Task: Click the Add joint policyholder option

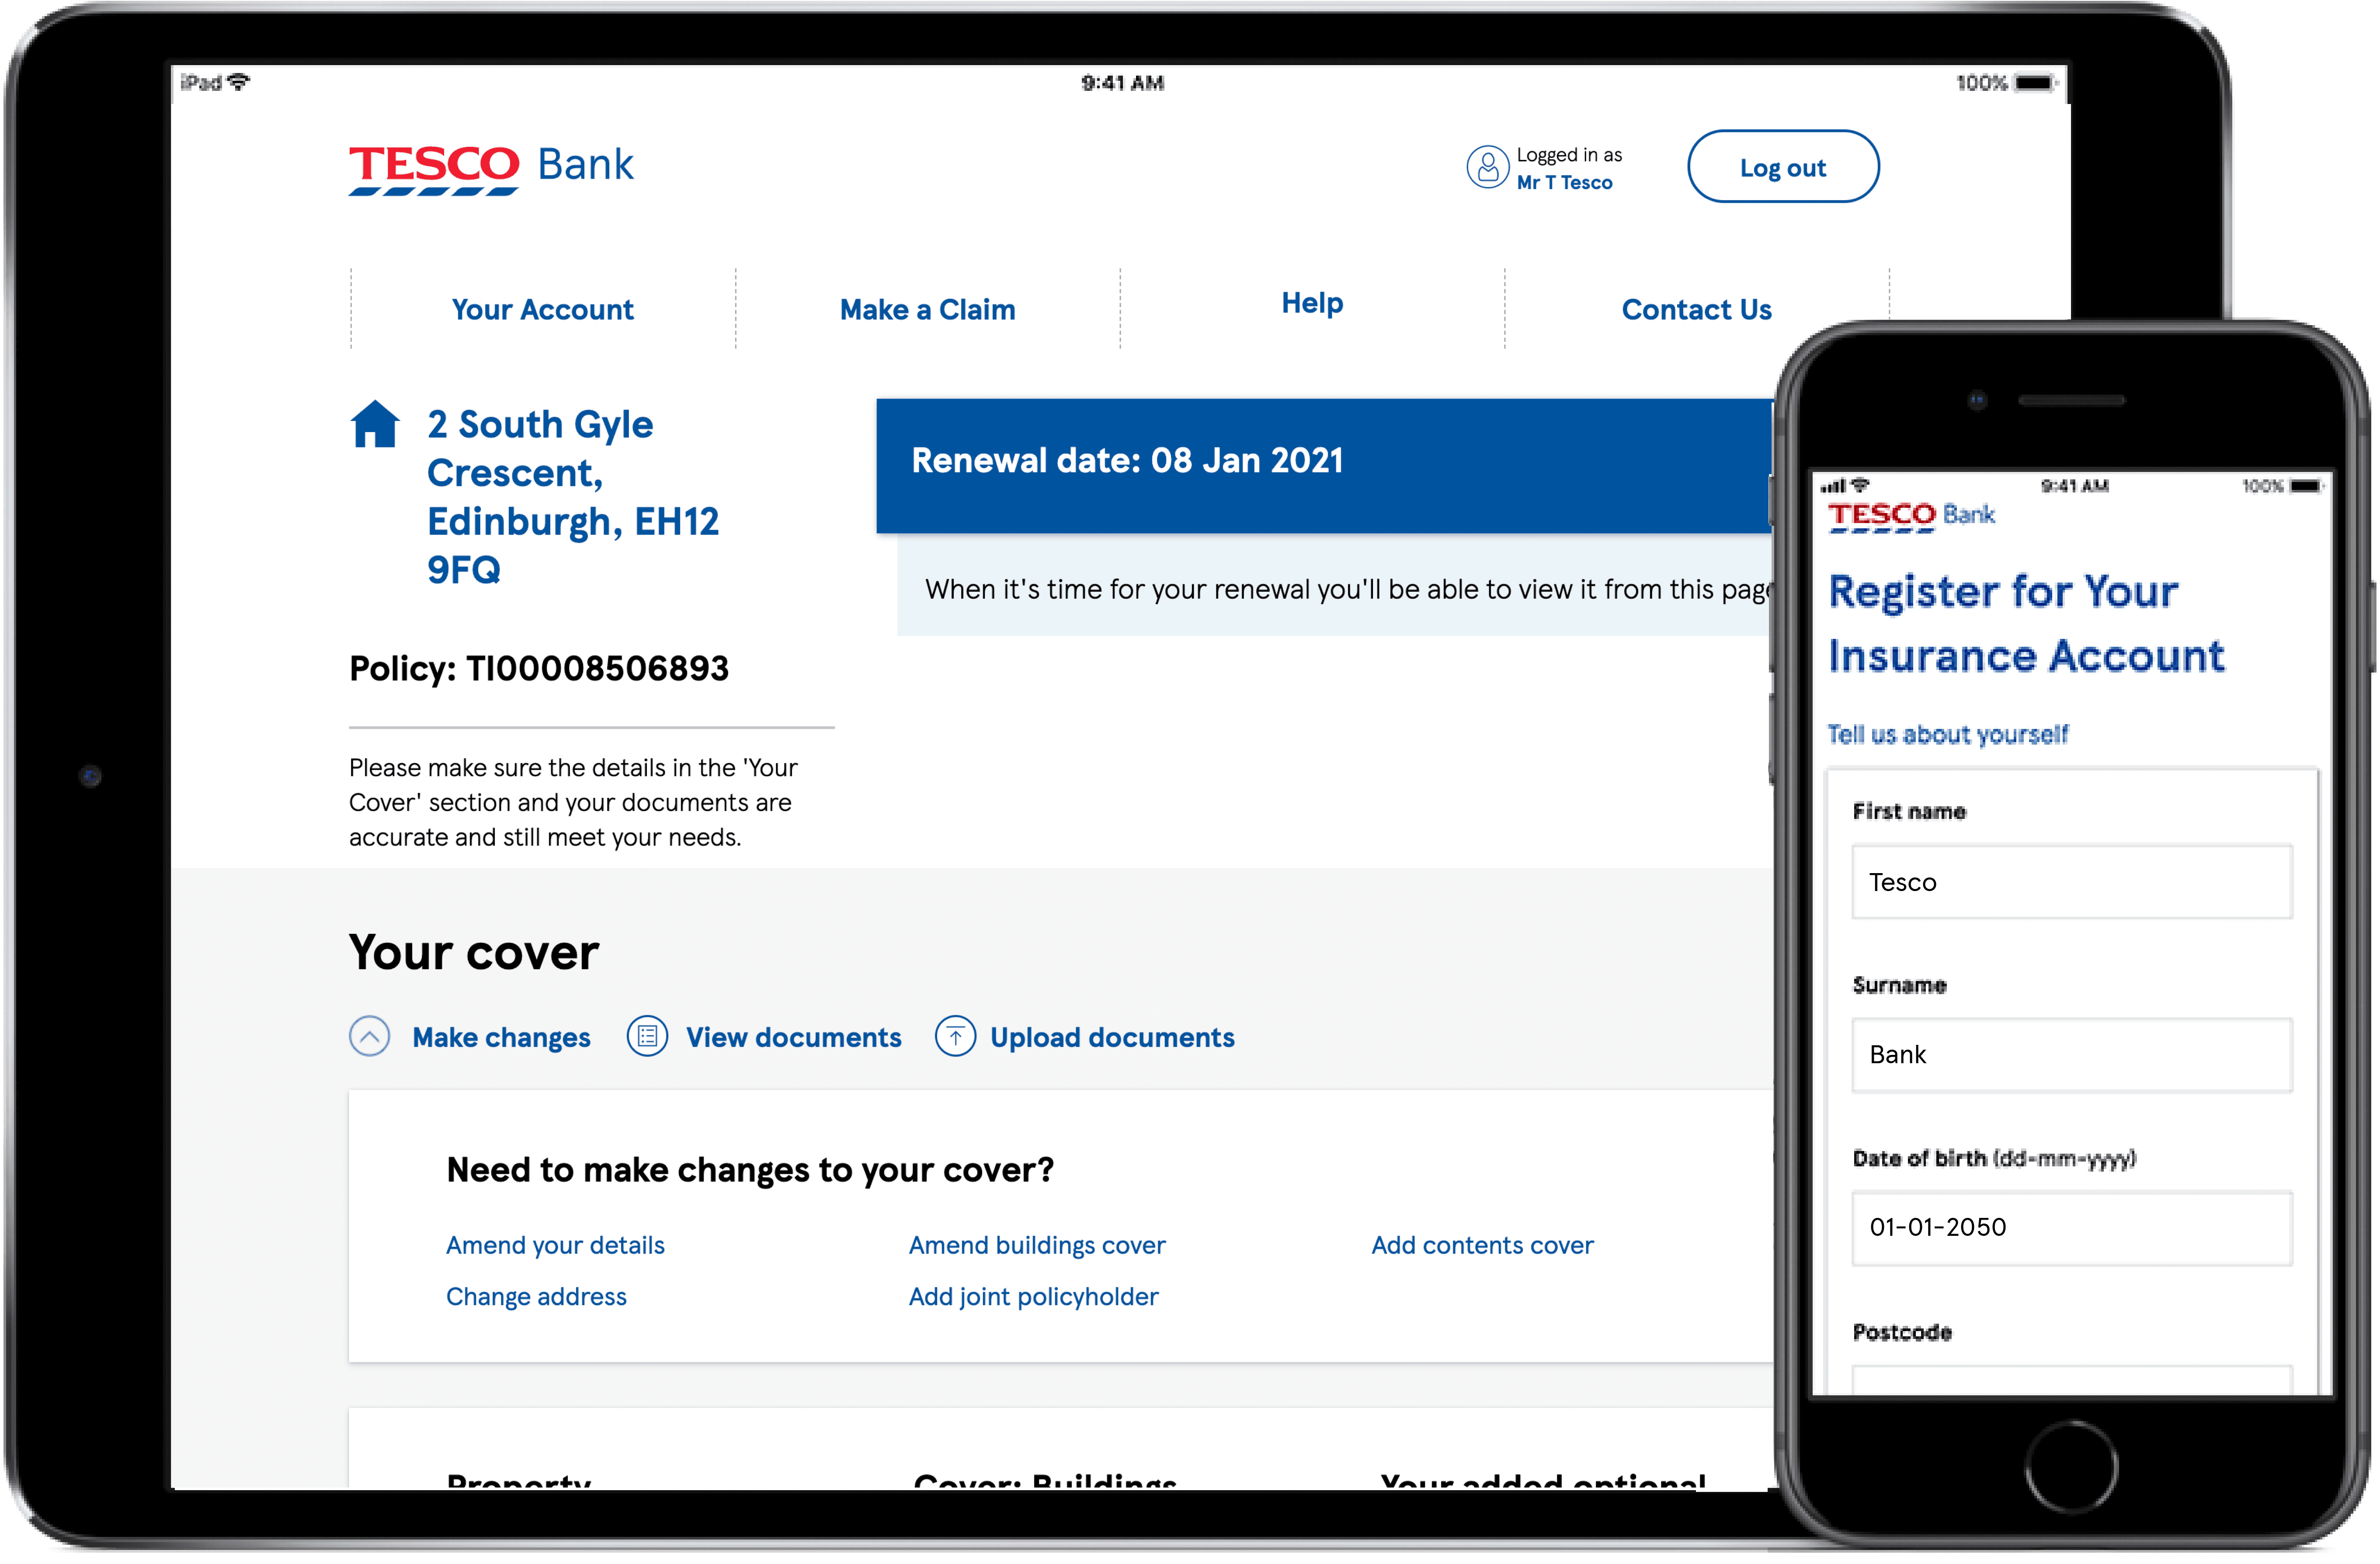Action: tap(1032, 1295)
